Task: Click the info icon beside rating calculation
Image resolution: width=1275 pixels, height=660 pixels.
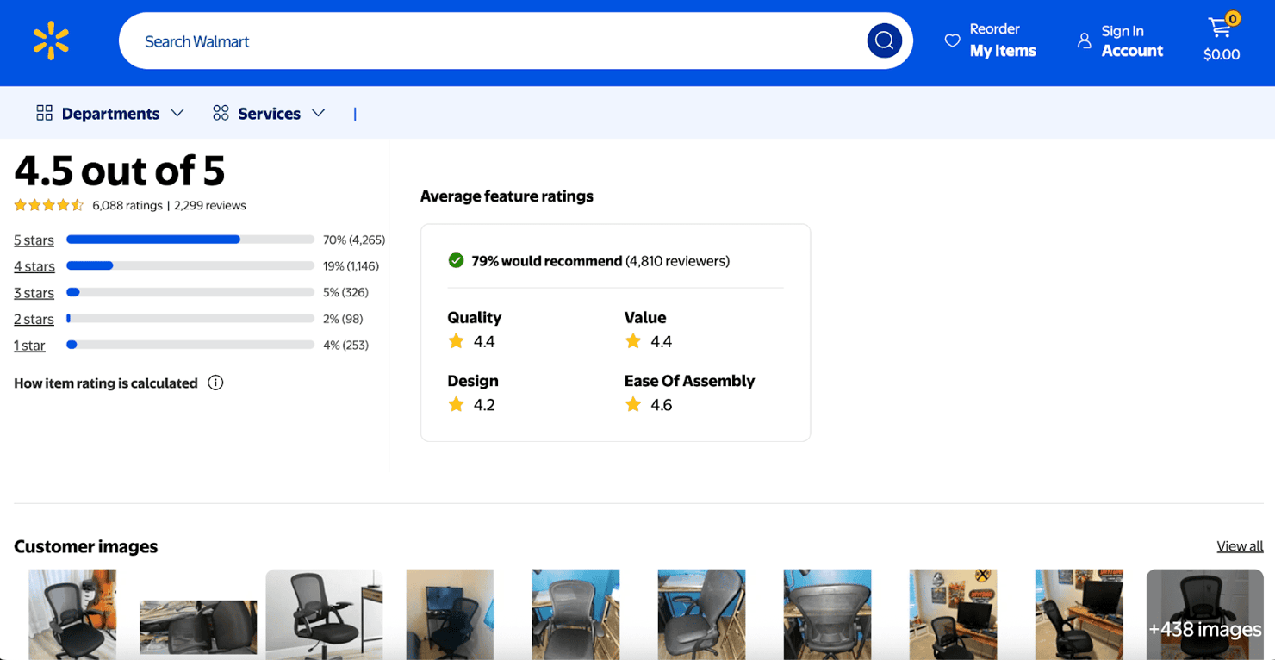Action: pos(215,383)
